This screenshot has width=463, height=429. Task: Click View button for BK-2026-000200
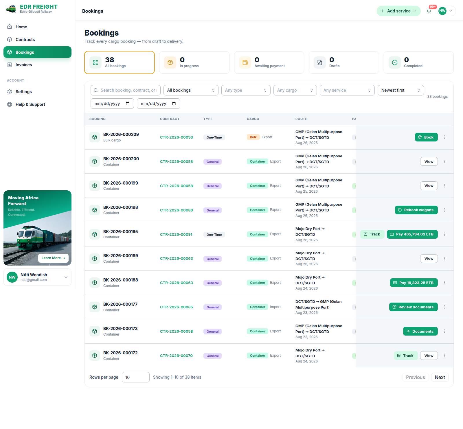[x=429, y=162]
